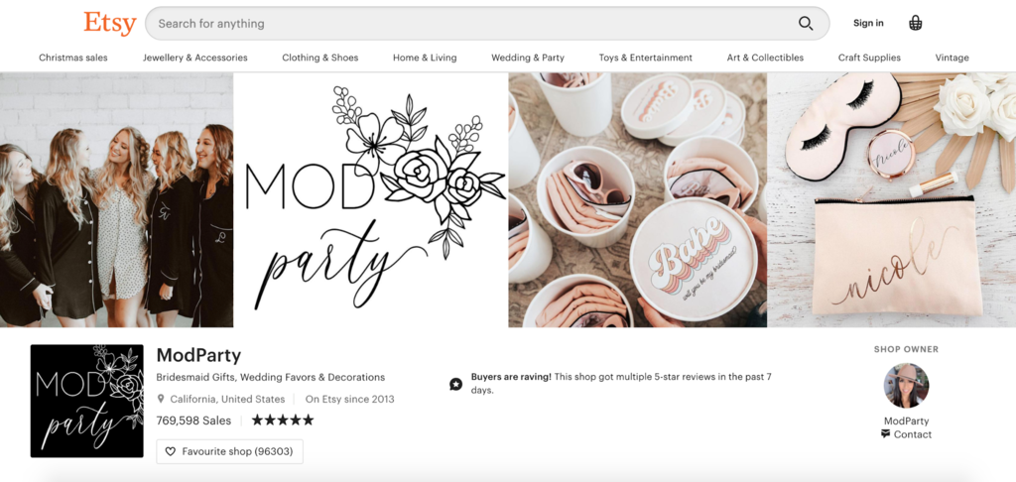Click the Etsy logo

[110, 24]
